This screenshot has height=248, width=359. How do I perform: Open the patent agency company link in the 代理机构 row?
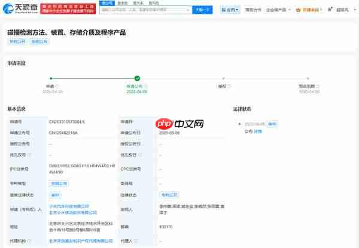coord(81,241)
